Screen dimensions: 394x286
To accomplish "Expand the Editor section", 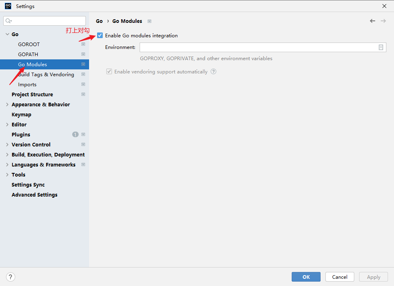I will (x=7, y=125).
